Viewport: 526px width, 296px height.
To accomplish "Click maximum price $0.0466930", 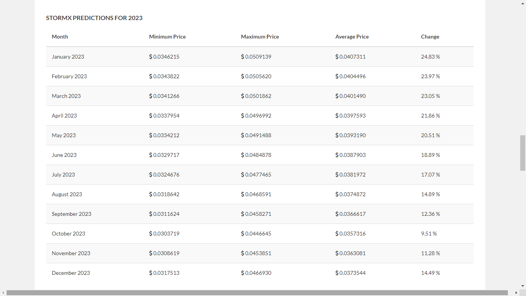I will [256, 273].
